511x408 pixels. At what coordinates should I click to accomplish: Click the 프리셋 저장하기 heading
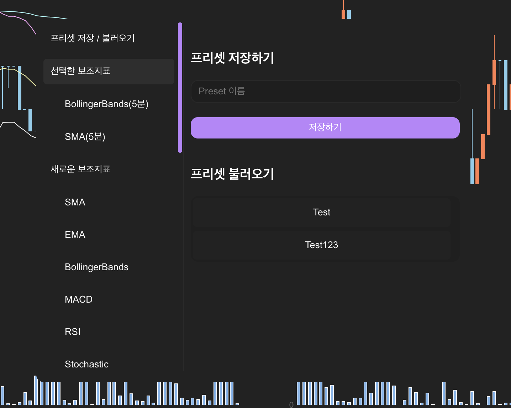[232, 58]
